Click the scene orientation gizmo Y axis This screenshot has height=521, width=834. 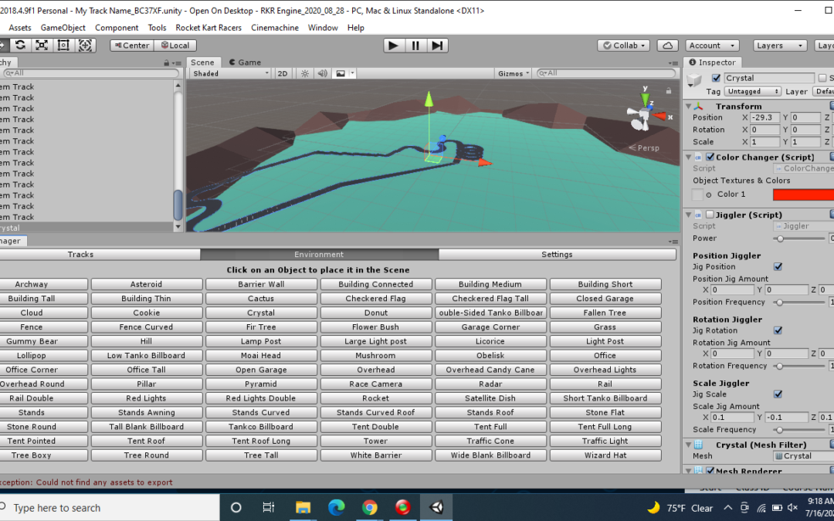[645, 98]
